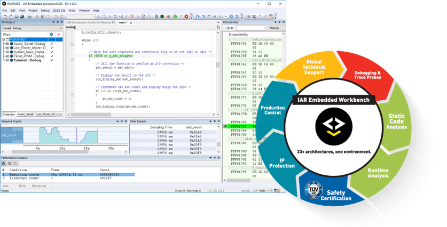Open the File menu
Image resolution: width=447 pixels, height=227 pixels.
pos(5,11)
